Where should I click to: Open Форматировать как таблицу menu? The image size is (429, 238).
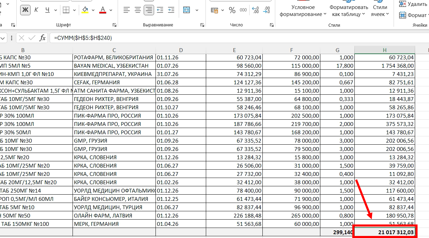coord(348,11)
